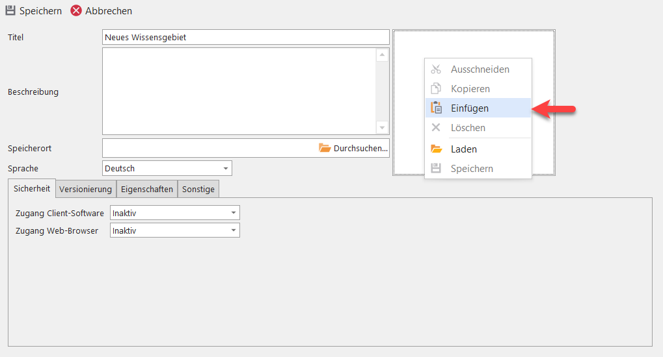
Task: Expand the Zugang Client-Software dropdown
Action: tap(234, 213)
